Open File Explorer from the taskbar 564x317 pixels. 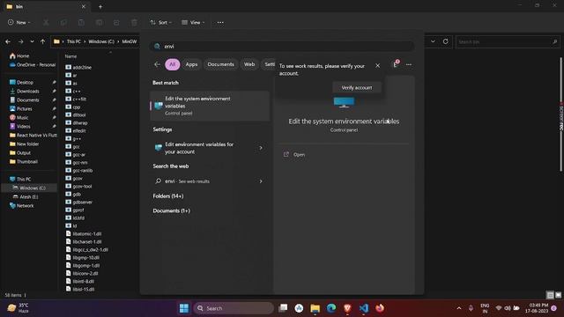[x=315, y=308]
